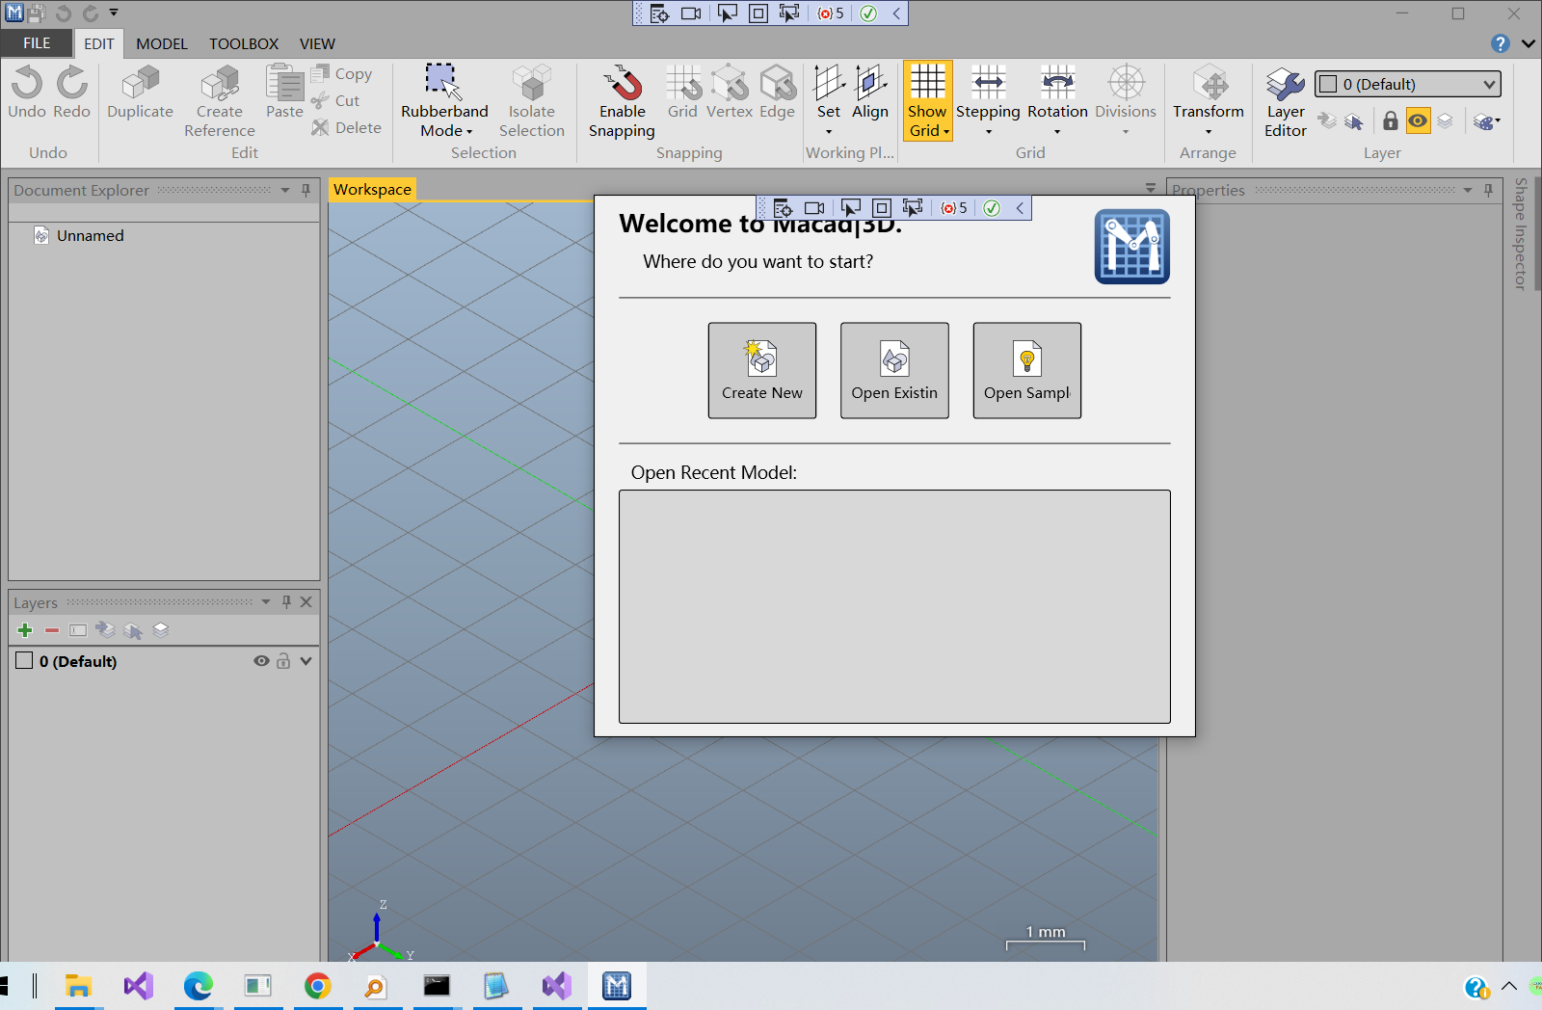Image resolution: width=1542 pixels, height=1010 pixels.
Task: Click Align working plane
Action: (x=870, y=93)
